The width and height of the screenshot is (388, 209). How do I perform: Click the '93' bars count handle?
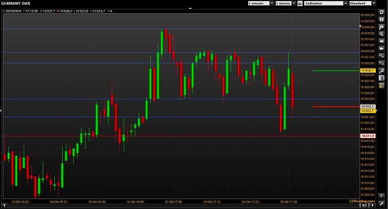click(365, 205)
